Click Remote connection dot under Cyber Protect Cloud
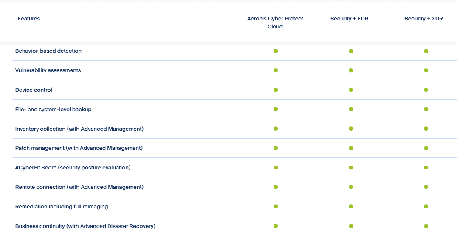The height and width of the screenshot is (236, 457). coord(276,187)
